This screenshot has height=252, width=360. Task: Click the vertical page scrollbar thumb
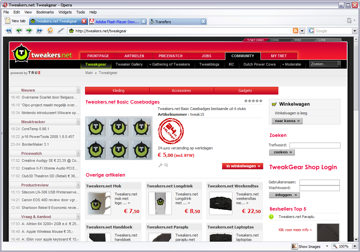point(356,77)
